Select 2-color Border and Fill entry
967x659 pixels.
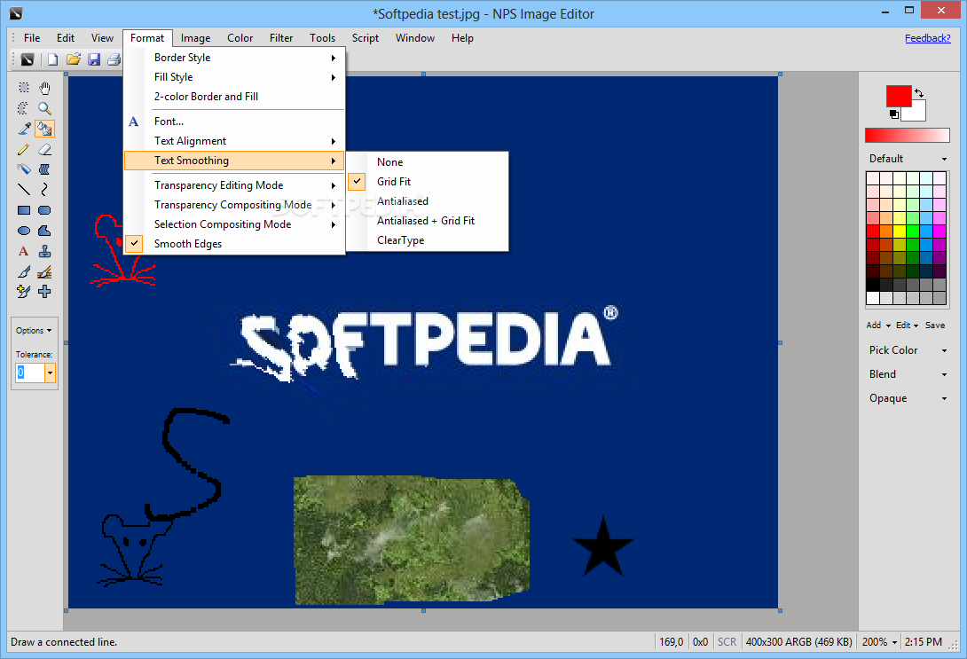tap(234, 97)
